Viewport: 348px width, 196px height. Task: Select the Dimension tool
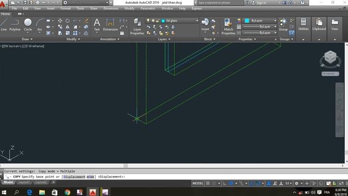tap(110, 24)
